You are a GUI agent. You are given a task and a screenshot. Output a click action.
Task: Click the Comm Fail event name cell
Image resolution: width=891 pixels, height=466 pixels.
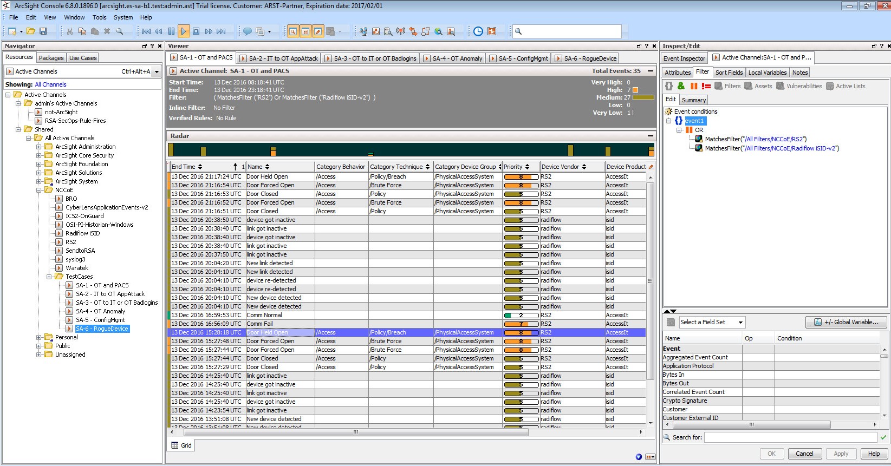tap(280, 324)
